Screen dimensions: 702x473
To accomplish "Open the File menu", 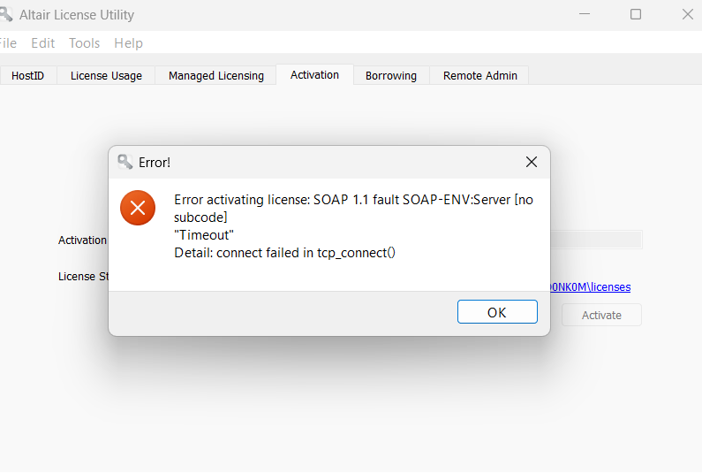I will [x=8, y=43].
